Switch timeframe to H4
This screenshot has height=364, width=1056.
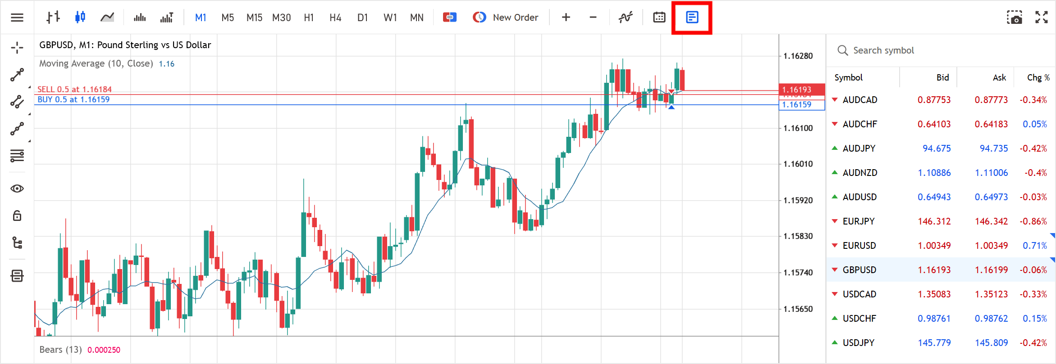(x=335, y=18)
